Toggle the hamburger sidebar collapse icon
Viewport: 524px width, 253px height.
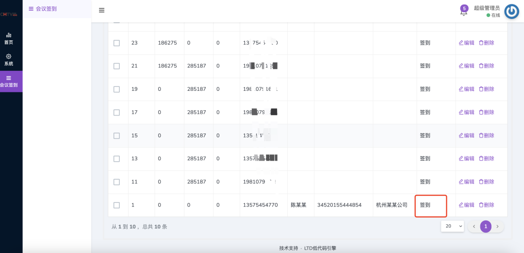101,10
